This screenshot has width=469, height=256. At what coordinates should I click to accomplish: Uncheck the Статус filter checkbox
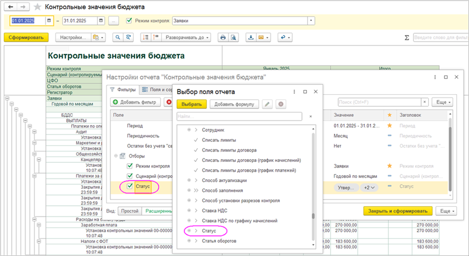tap(130, 186)
